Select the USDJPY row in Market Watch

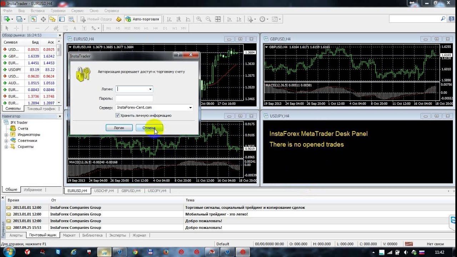click(x=29, y=70)
